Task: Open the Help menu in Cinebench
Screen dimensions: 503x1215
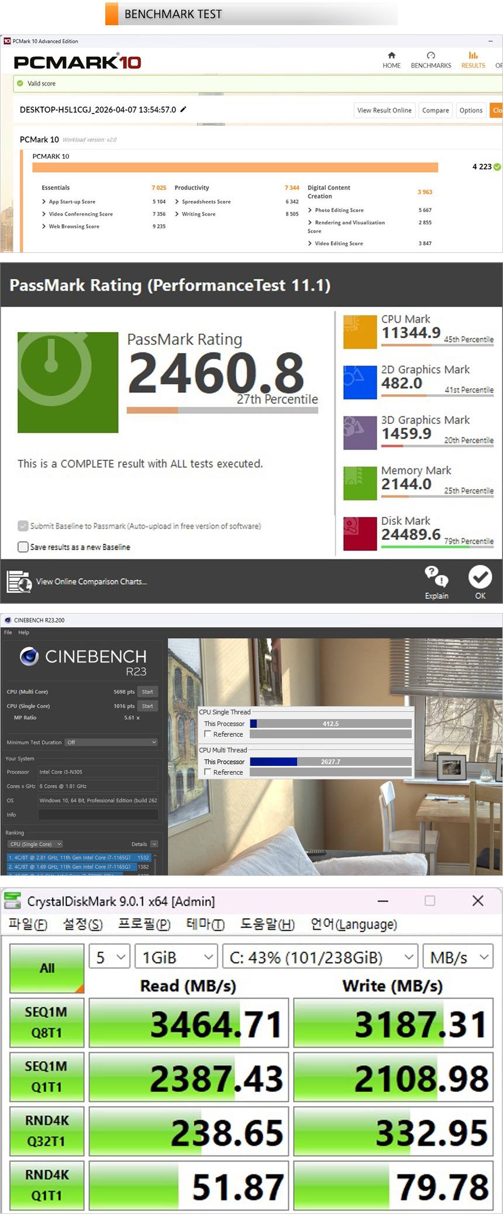Action: point(23,632)
